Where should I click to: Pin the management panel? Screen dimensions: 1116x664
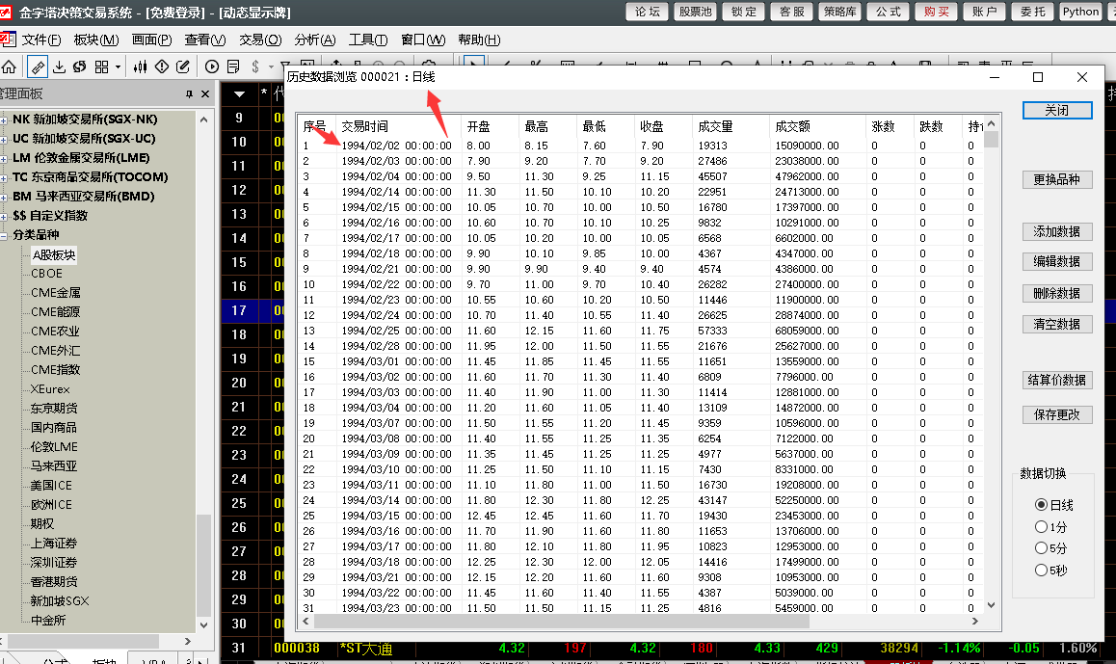(x=189, y=93)
